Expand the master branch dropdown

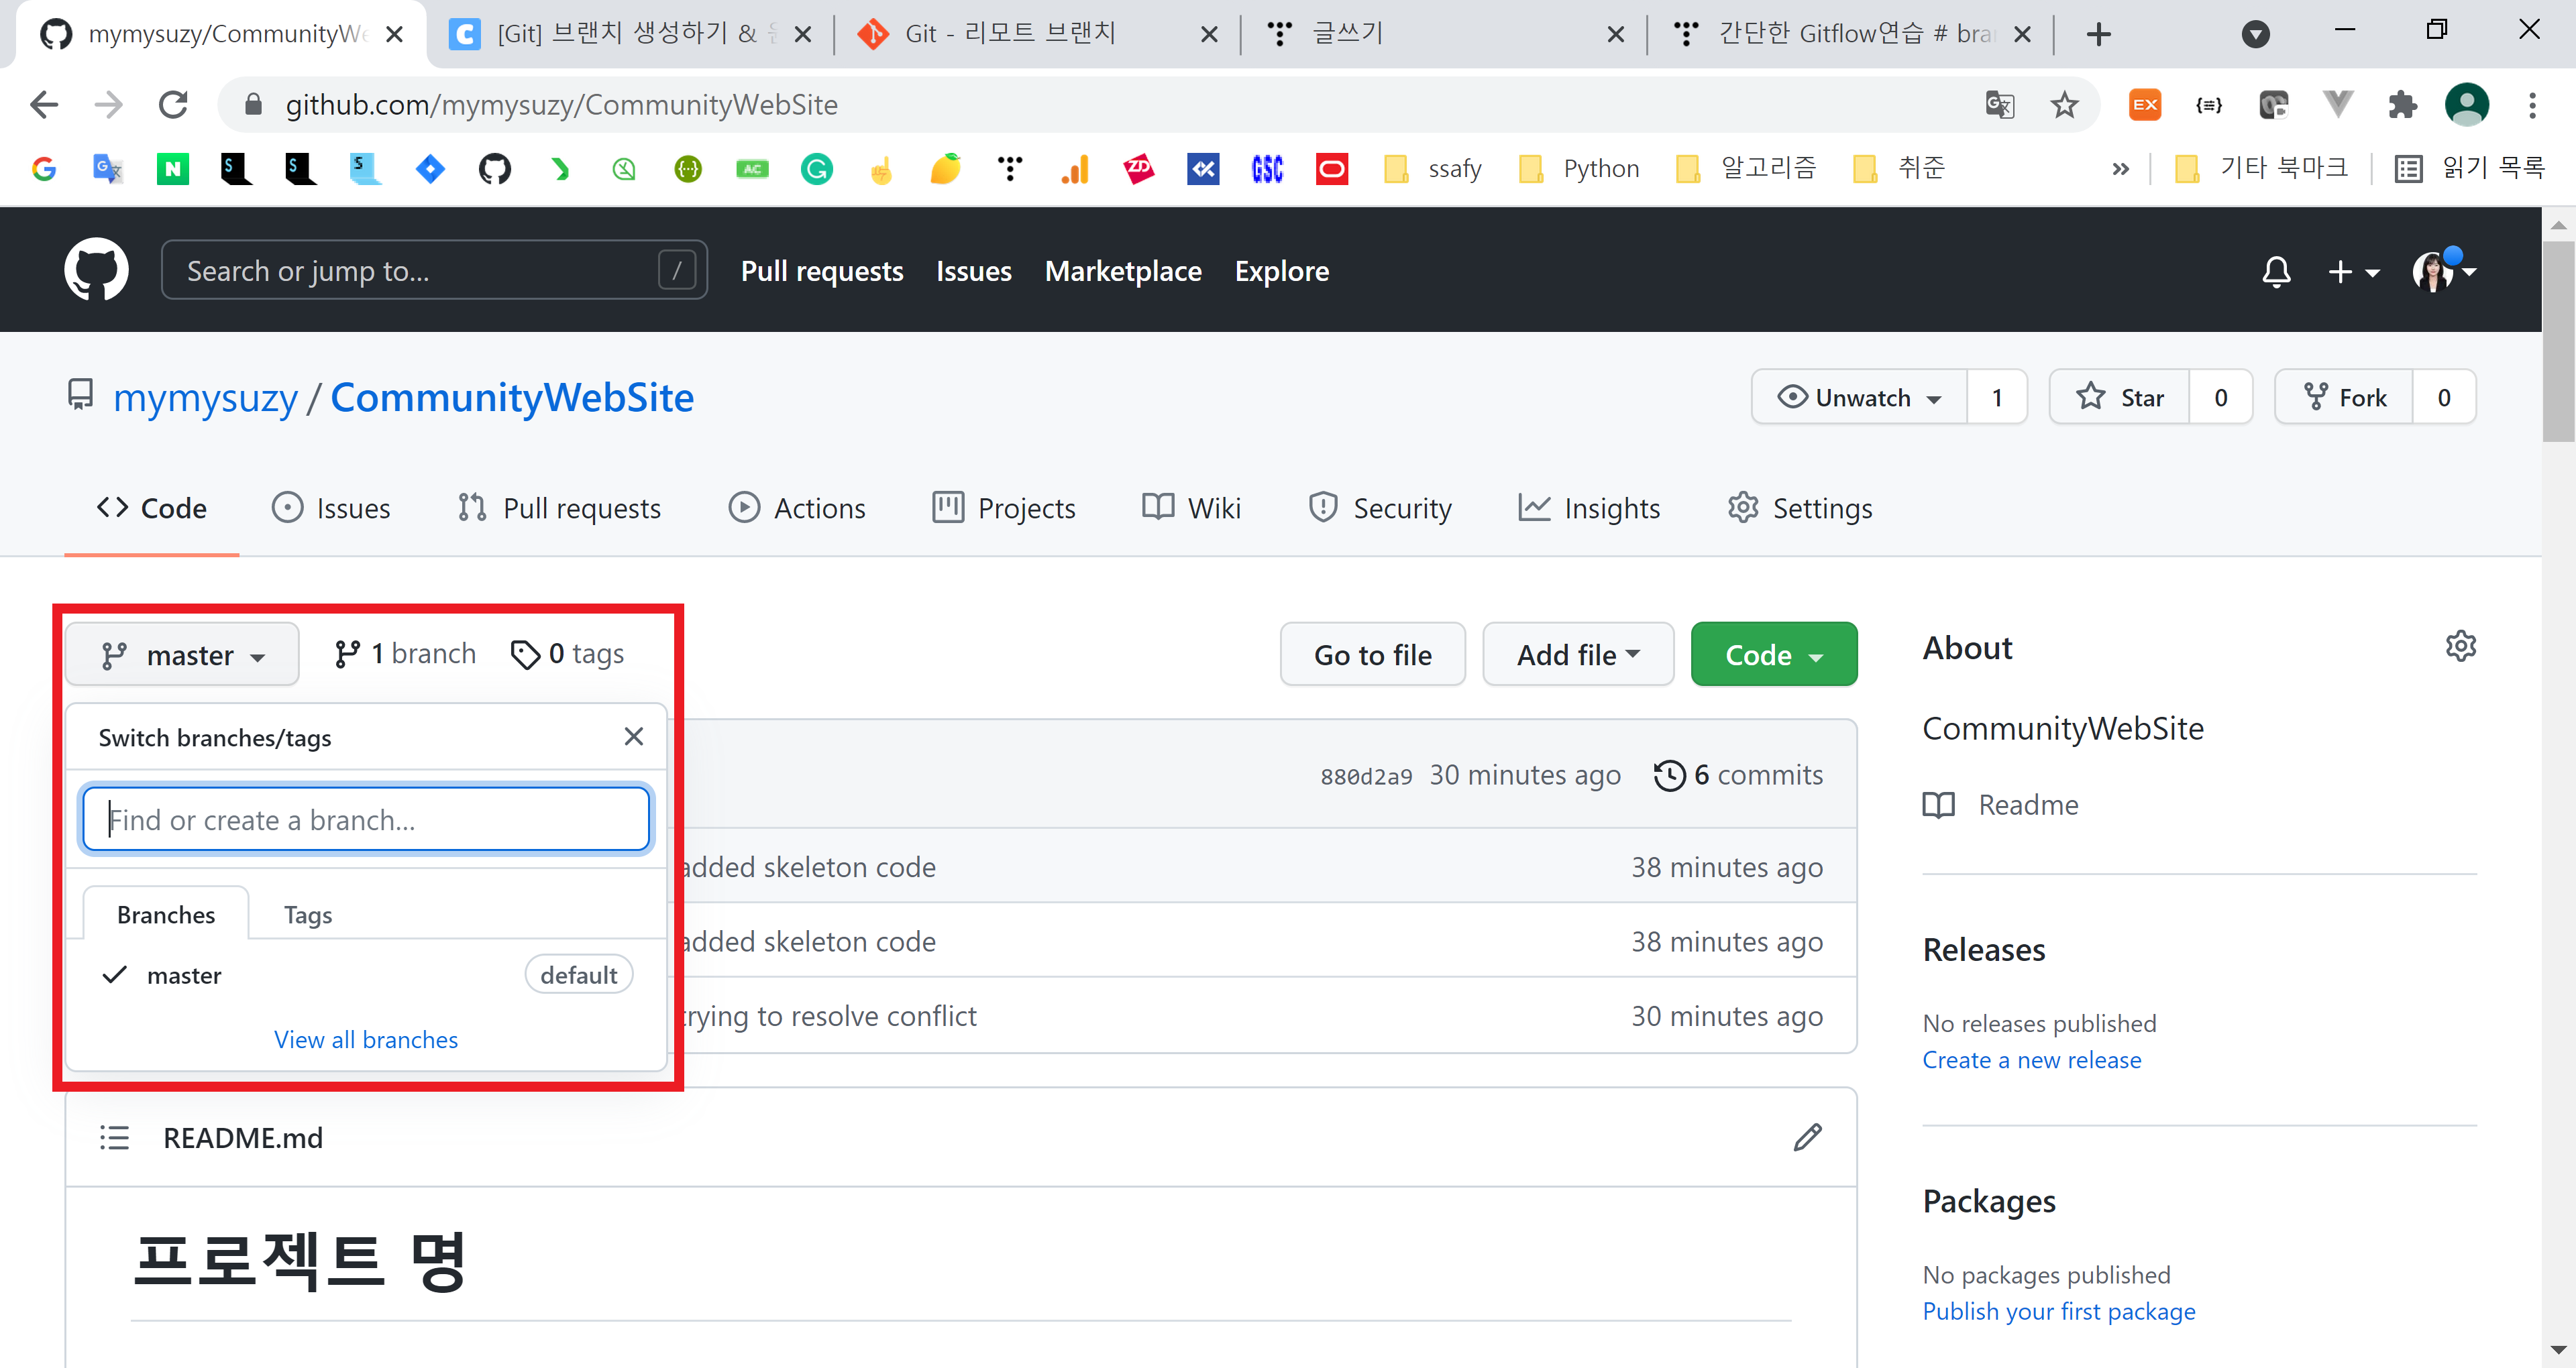183,655
